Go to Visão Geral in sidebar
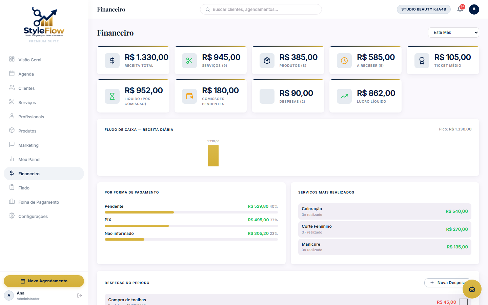Screen dimensions: 488x305 (44, 60)
